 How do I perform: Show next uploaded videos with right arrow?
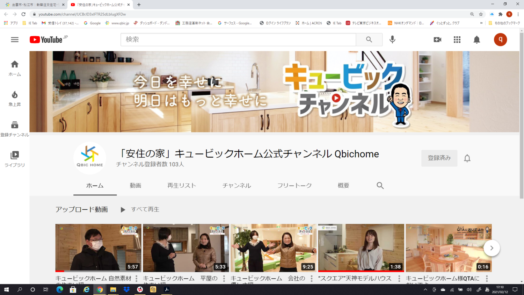[x=492, y=248]
